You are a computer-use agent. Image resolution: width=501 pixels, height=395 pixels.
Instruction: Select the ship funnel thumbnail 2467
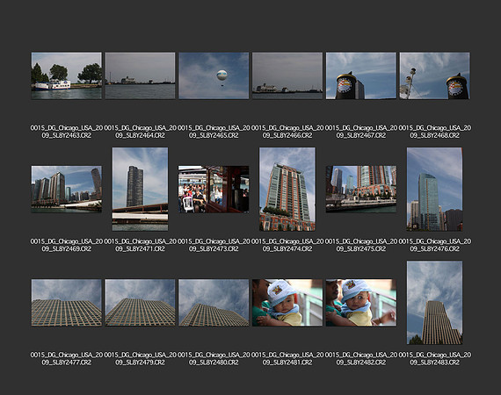point(361,76)
